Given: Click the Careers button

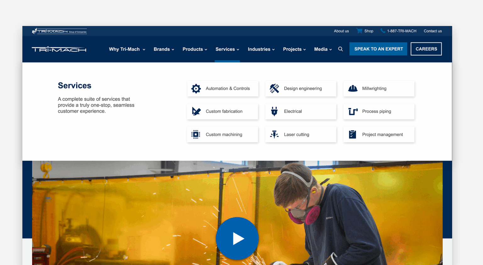Looking at the screenshot, I should click(x=426, y=49).
